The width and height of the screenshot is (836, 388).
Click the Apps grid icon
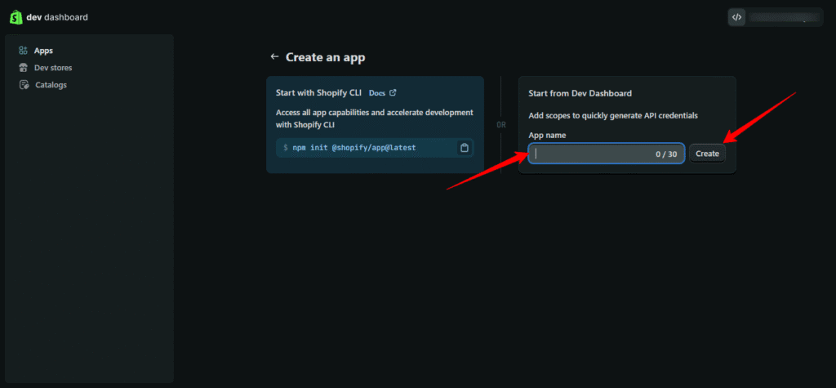point(23,51)
